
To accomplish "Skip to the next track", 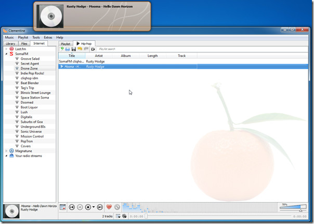I will click(x=100, y=207).
